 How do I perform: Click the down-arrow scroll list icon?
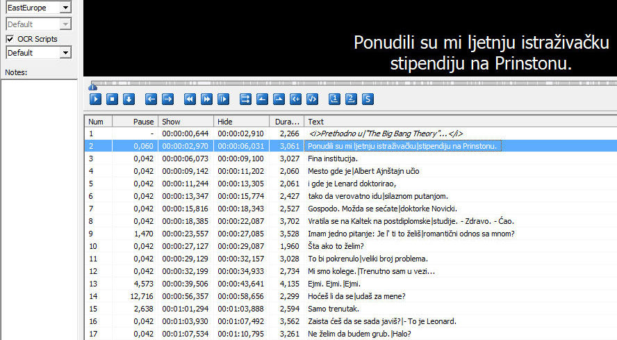129,99
